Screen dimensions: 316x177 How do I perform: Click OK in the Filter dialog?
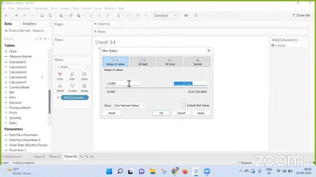(x=161, y=113)
